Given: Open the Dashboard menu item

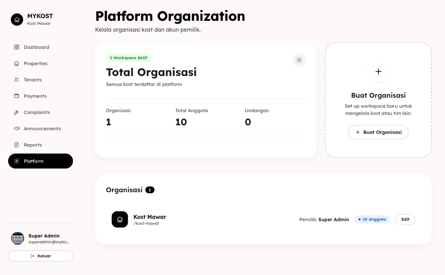Looking at the screenshot, I should (x=41, y=47).
